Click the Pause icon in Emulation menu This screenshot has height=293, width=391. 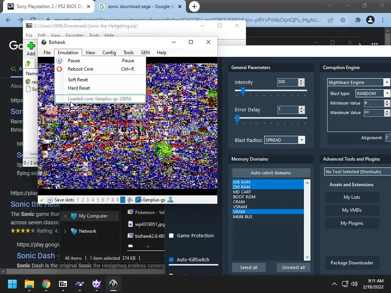click(x=59, y=61)
